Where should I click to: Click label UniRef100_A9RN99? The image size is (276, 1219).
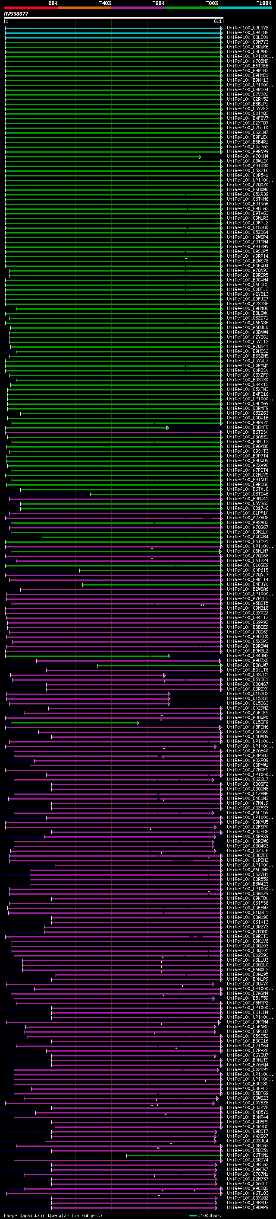(247, 151)
